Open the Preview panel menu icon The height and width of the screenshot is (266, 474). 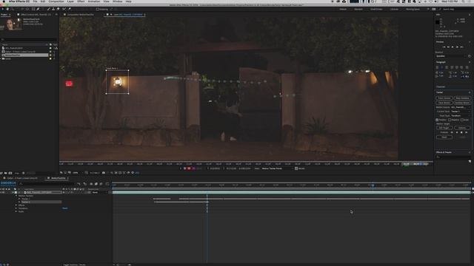(x=470, y=42)
